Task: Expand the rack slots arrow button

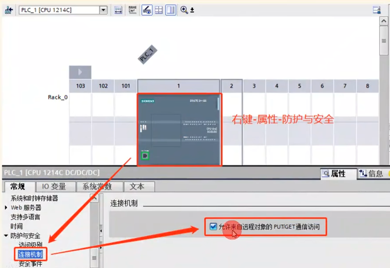Action: 80,72
